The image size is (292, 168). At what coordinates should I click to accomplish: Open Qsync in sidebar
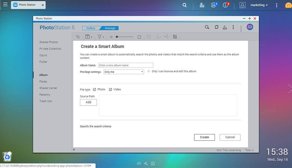point(43,55)
